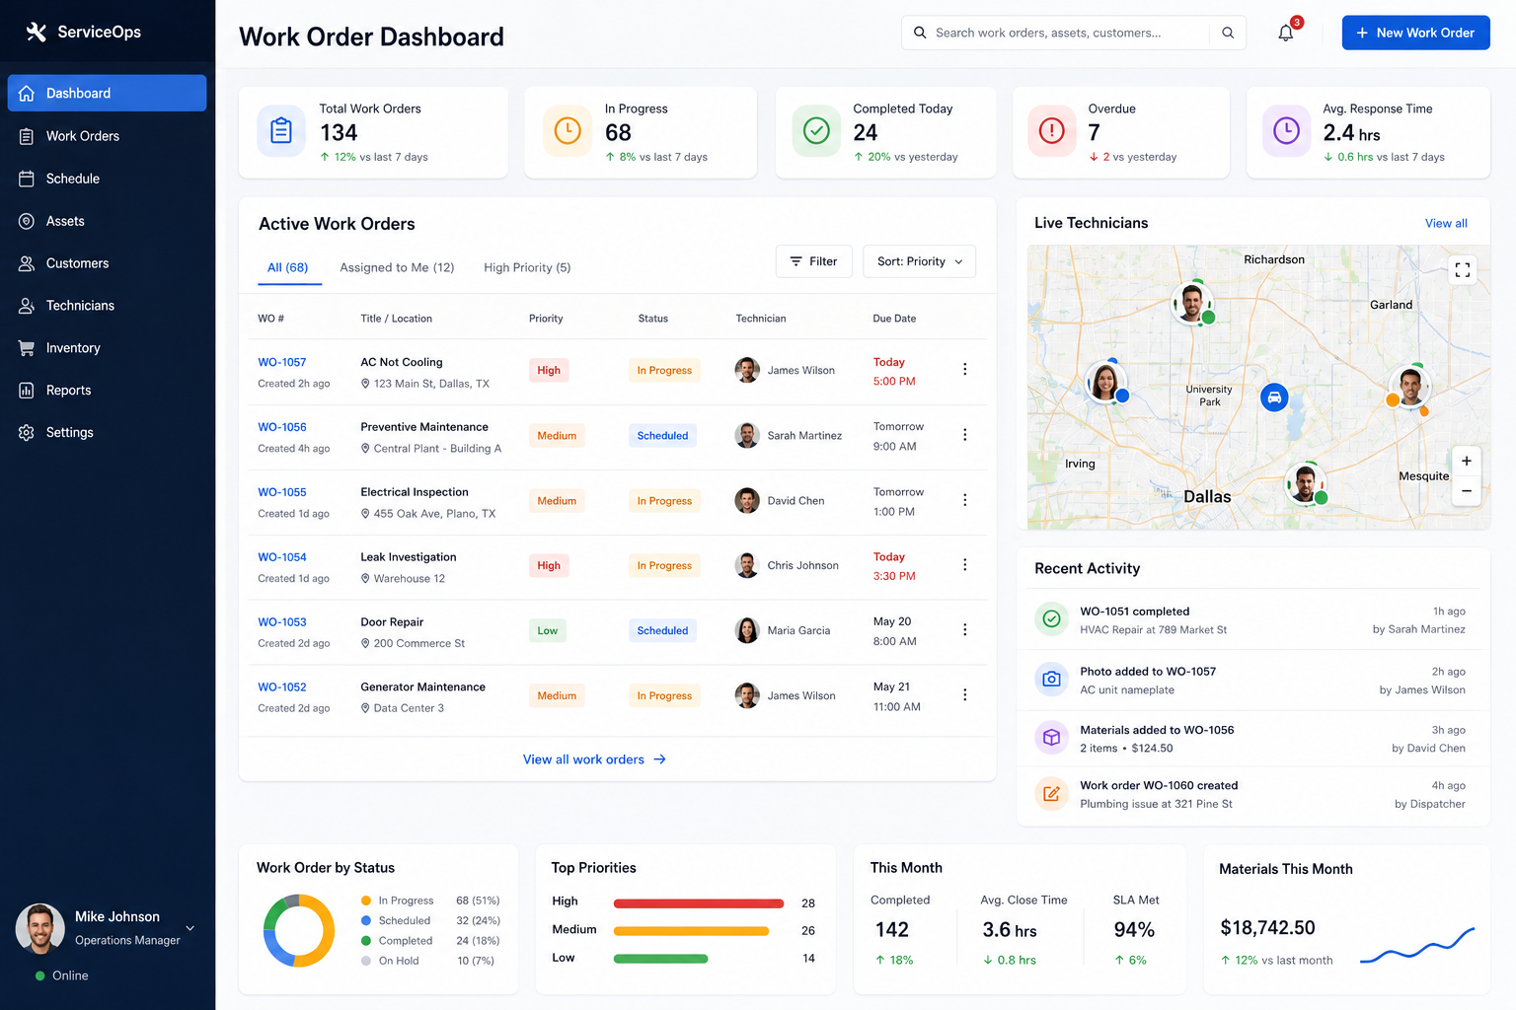Viewport: 1516px width, 1010px height.
Task: Switch to All (68) tab
Action: click(288, 267)
